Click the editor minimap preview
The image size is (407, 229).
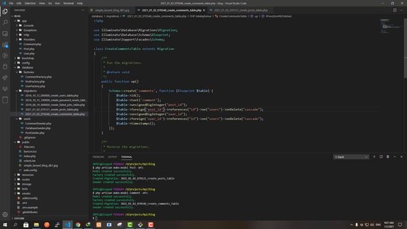coord(390,26)
